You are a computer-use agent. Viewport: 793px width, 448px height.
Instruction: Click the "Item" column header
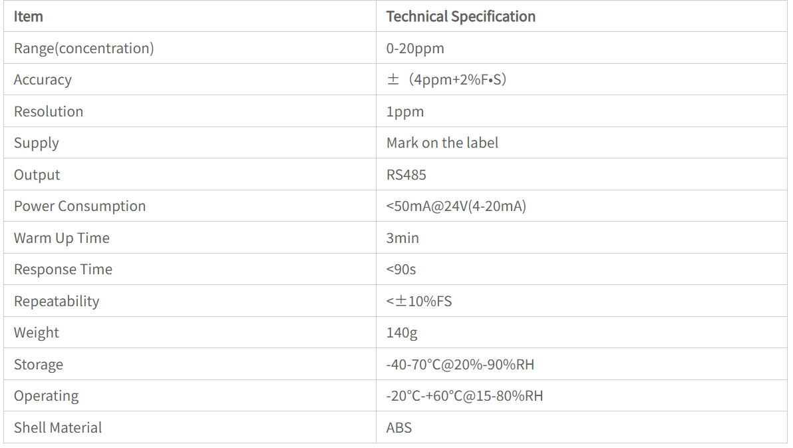pos(29,17)
